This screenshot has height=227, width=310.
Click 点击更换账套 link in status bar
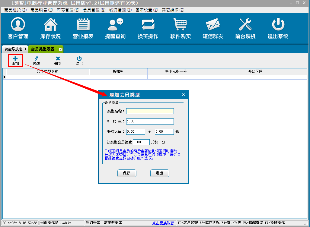click(163, 223)
